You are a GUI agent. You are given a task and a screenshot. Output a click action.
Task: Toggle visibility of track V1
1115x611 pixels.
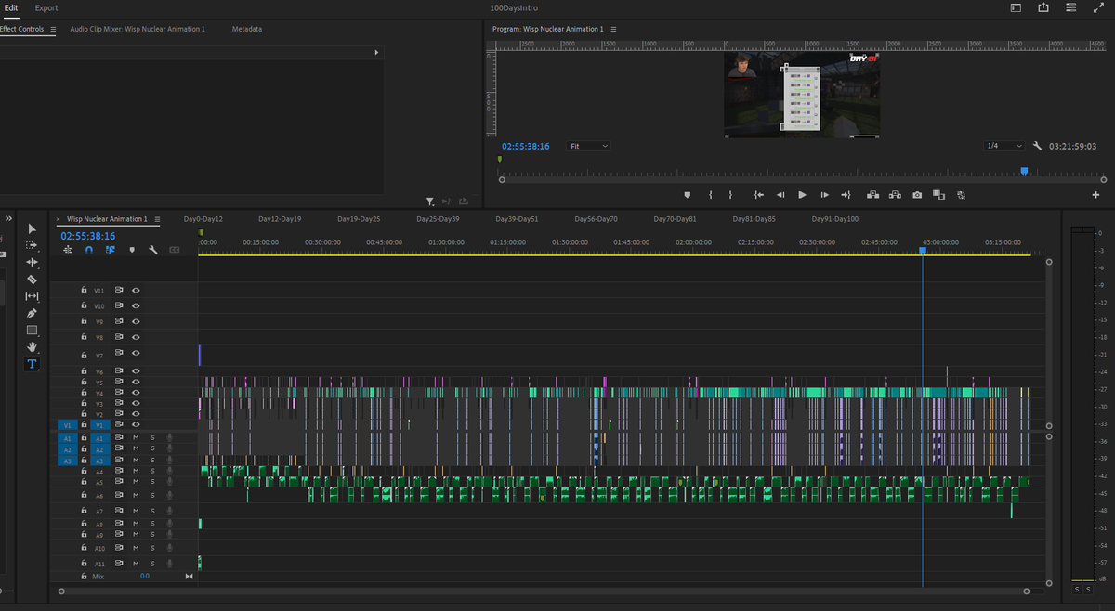(136, 424)
